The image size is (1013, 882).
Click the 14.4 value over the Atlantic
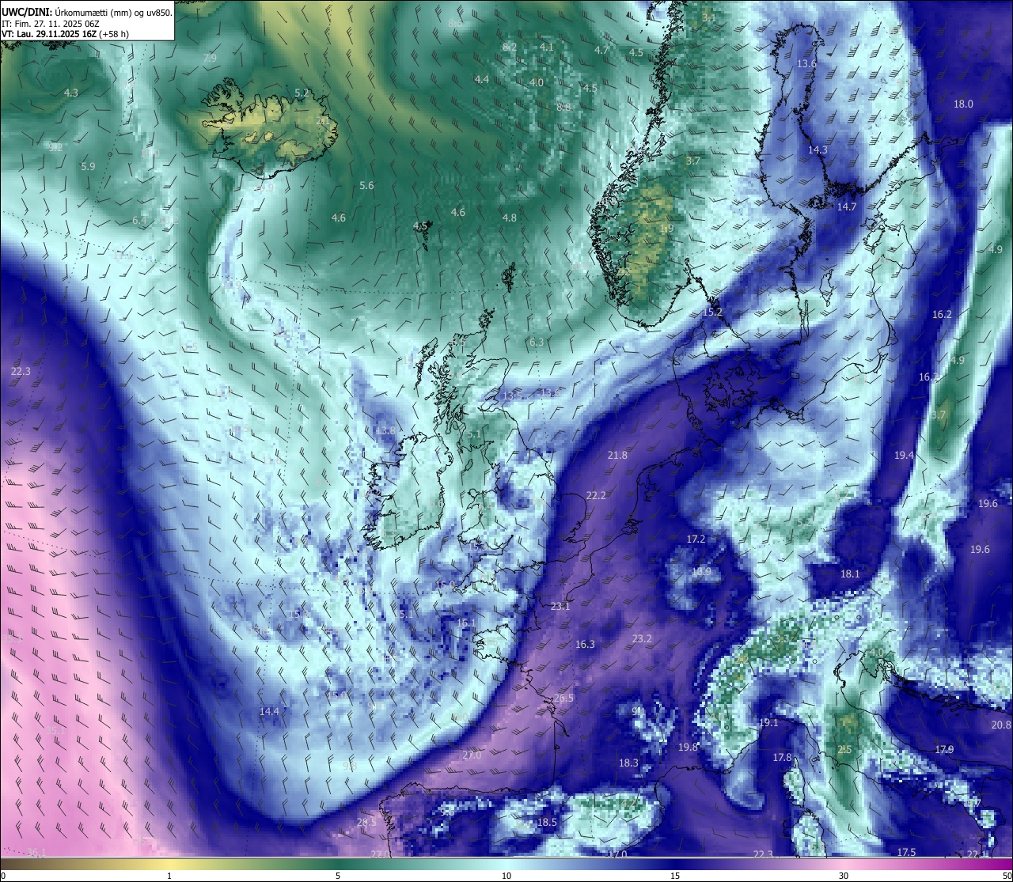269,712
